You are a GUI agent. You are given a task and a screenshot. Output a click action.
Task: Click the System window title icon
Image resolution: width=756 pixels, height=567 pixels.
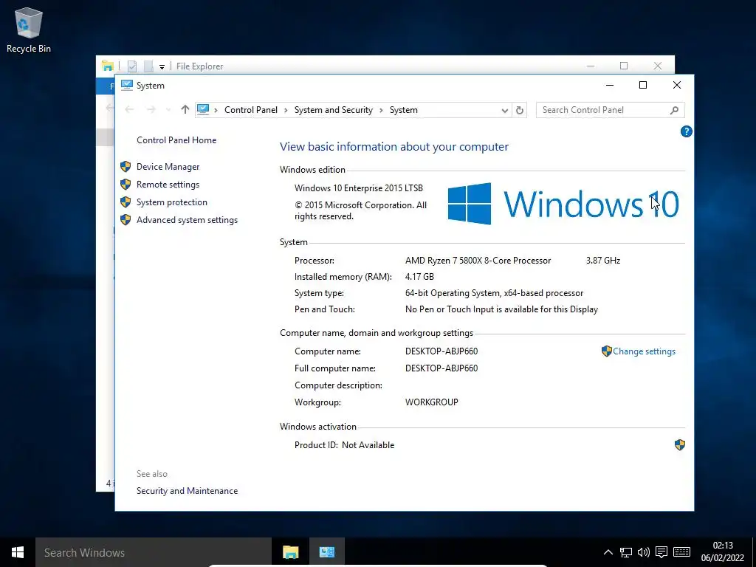pos(127,86)
